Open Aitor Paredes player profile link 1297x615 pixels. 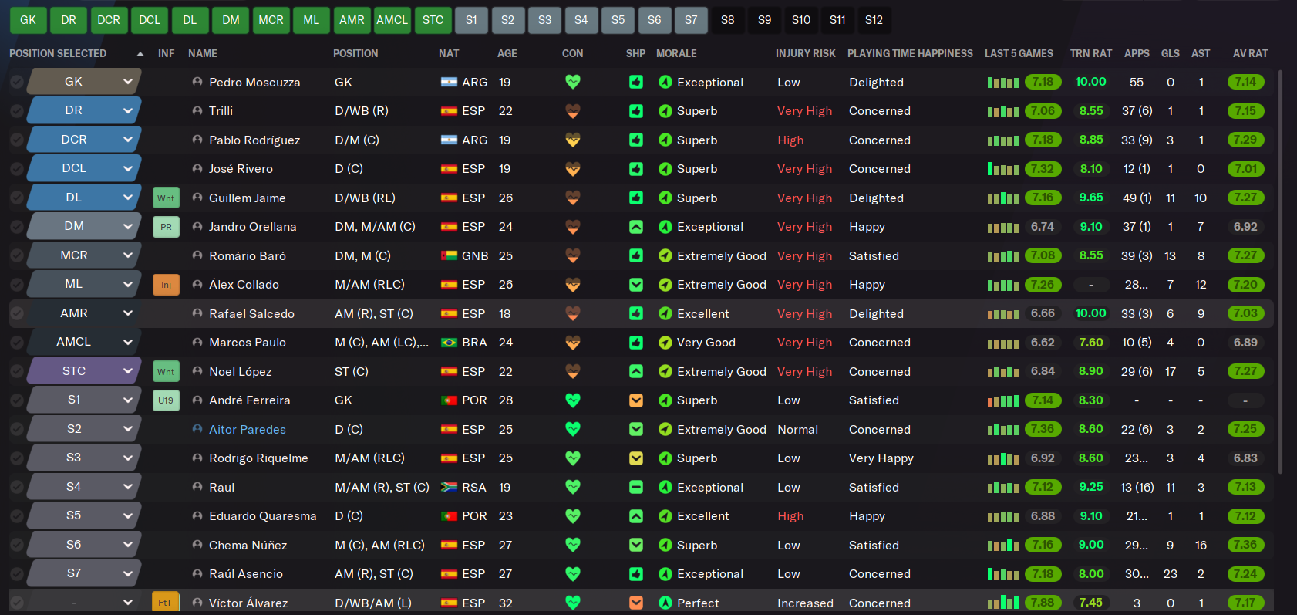(247, 430)
